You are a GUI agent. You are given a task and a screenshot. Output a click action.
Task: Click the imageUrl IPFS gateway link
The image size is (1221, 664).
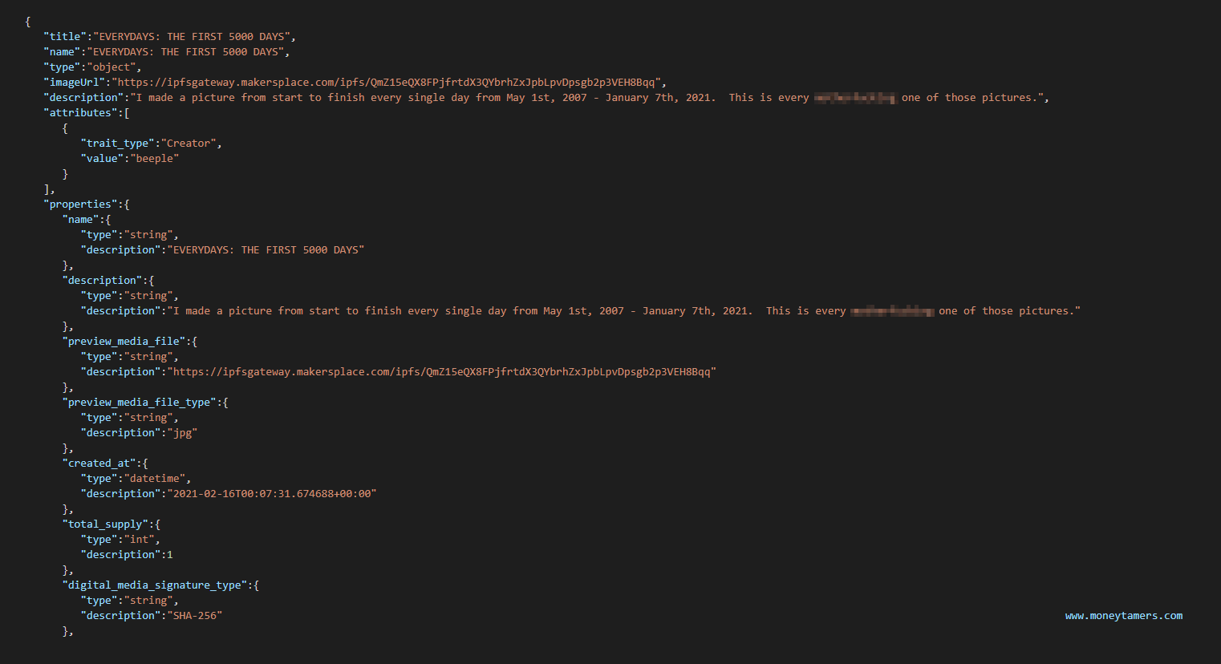point(389,82)
